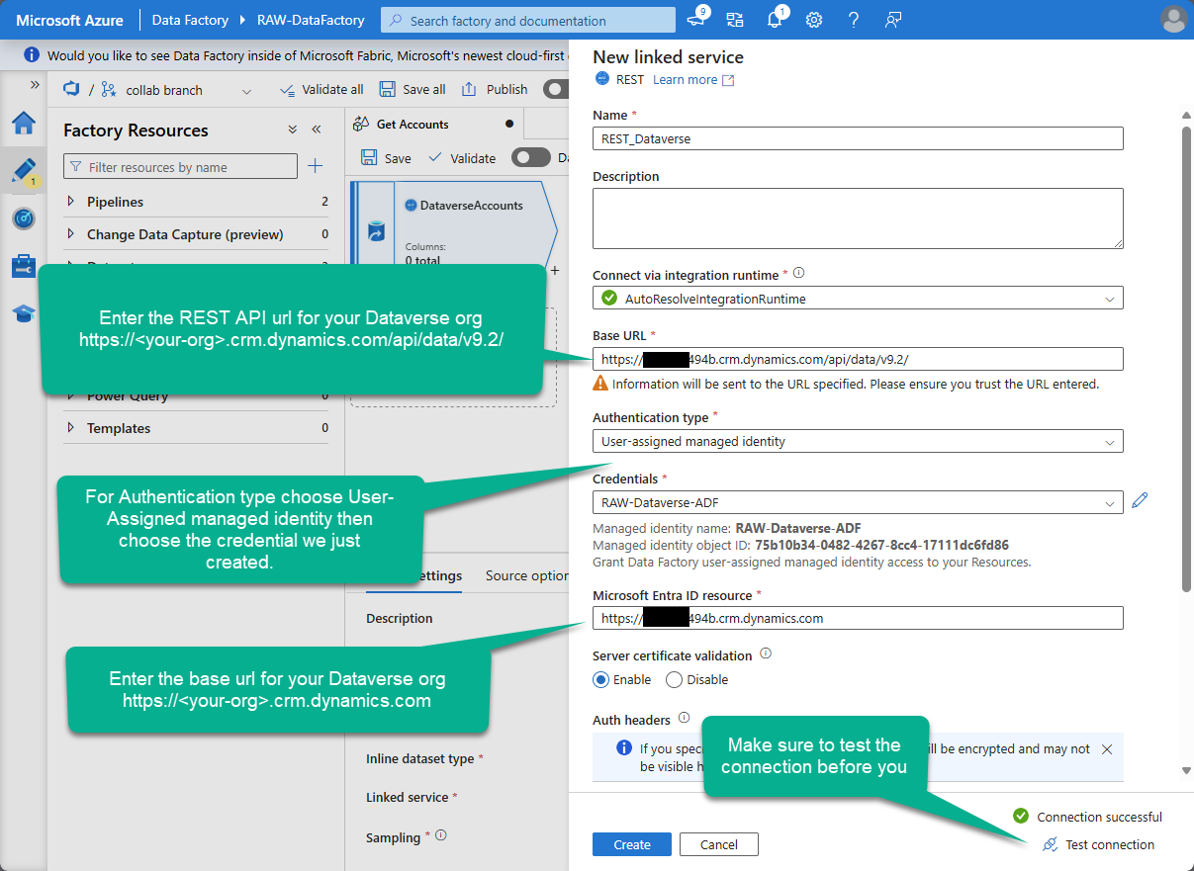Click Data Factory in breadcrumb
The height and width of the screenshot is (871, 1194).
[190, 20]
